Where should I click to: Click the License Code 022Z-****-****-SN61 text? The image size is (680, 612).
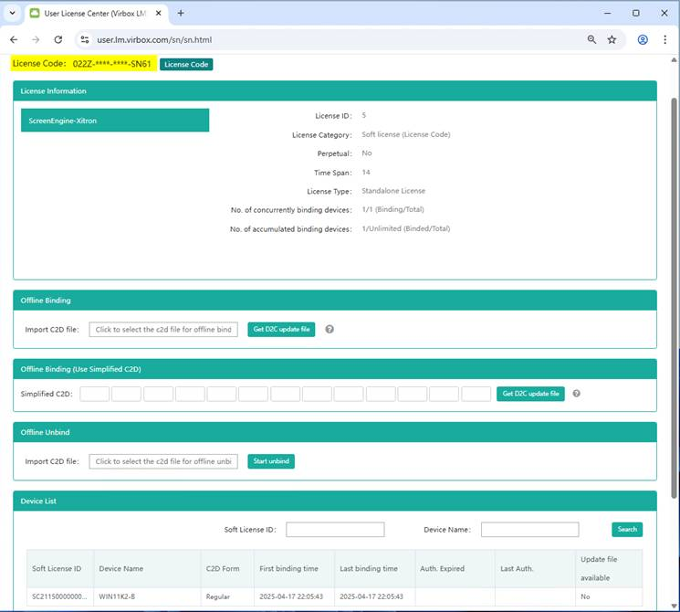click(82, 64)
